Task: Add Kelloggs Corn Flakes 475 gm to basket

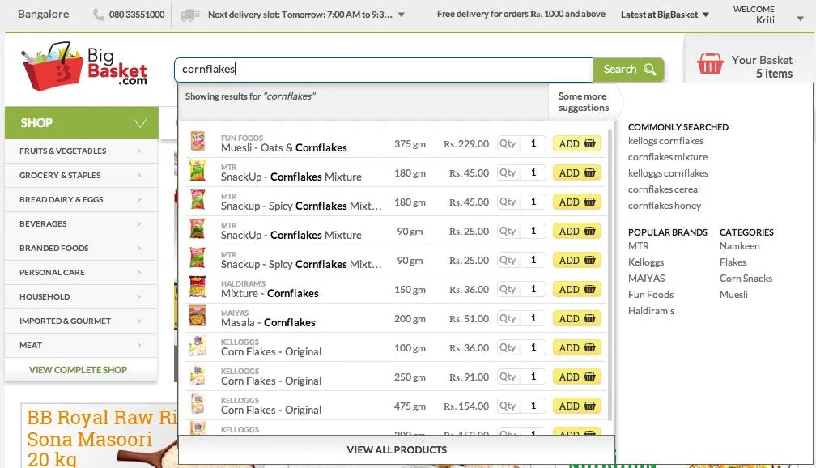Action: 576,406
